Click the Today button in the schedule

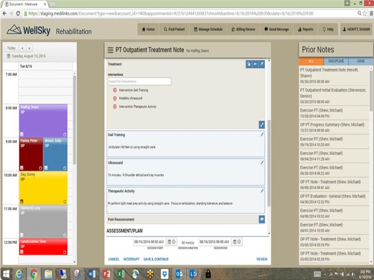pos(11,48)
